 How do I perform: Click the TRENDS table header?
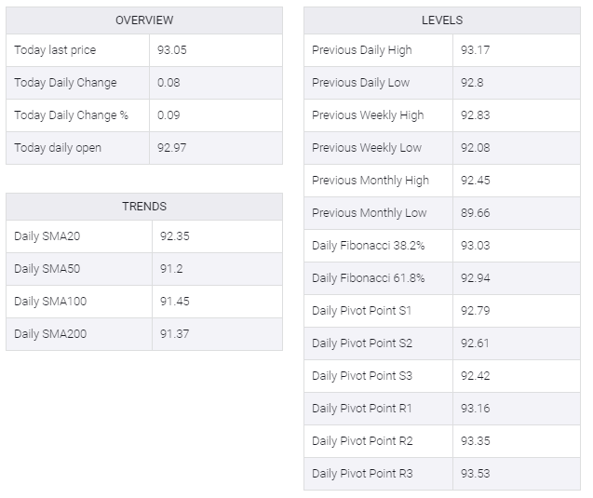(x=144, y=207)
